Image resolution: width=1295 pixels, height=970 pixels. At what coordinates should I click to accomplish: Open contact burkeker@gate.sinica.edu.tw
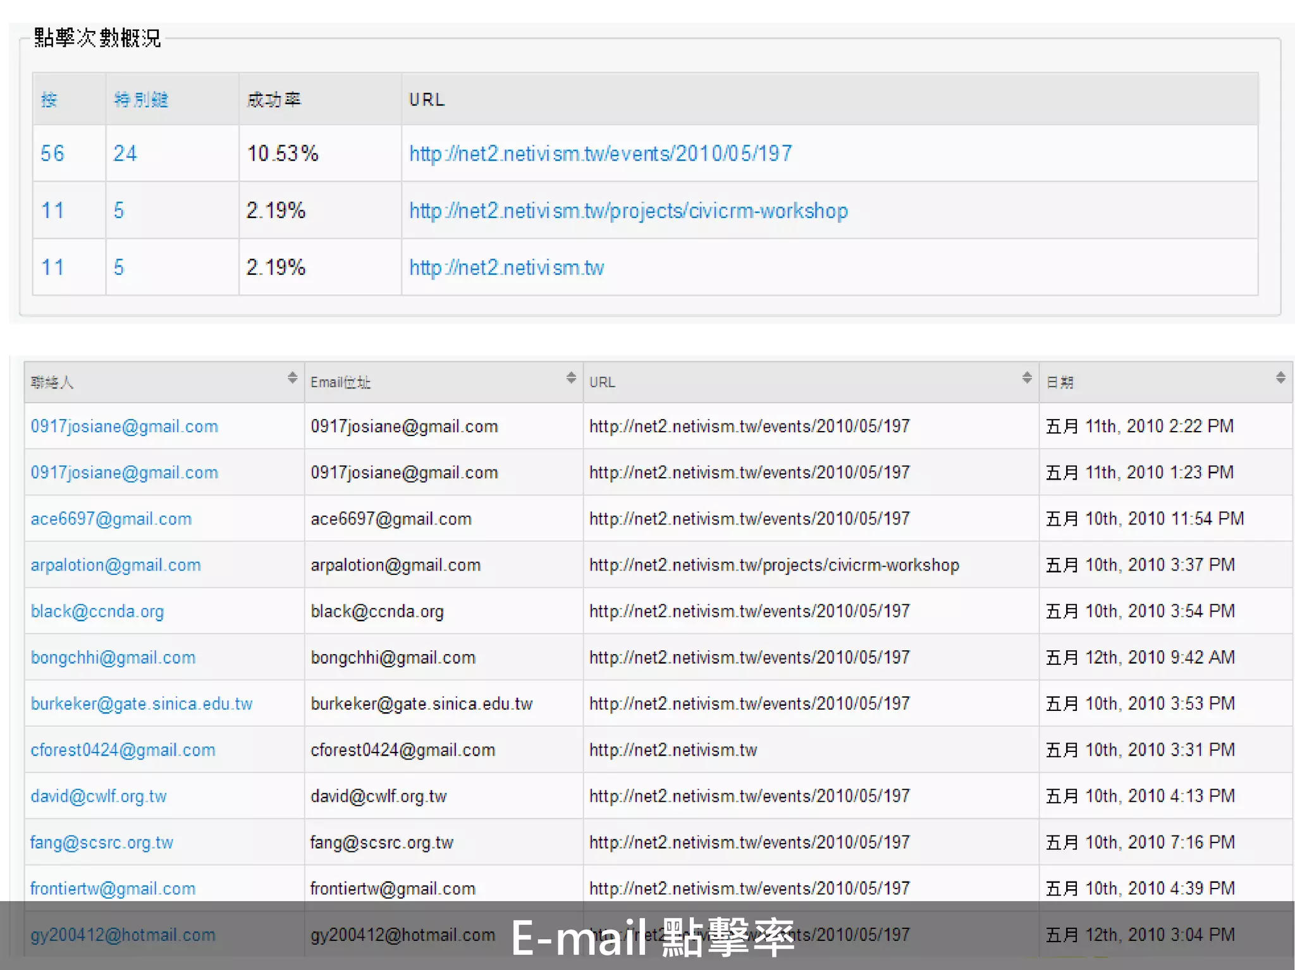click(x=142, y=703)
